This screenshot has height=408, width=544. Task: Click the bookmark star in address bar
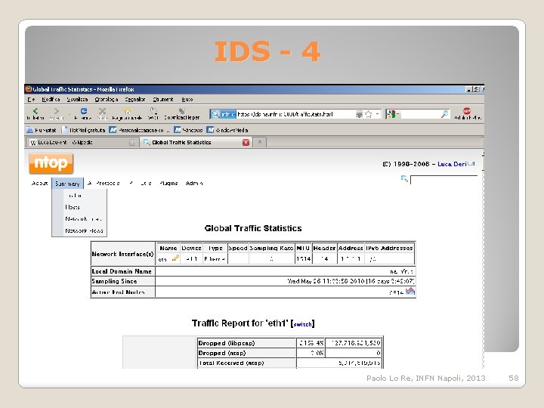tap(369, 114)
